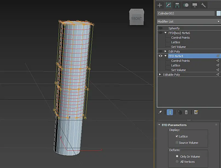Screen dimensions: 221x168
Task: Open the Create panel plus icon
Action: click(x=160, y=5)
